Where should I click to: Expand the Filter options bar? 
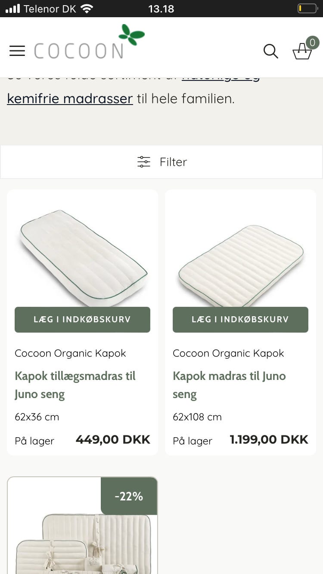[x=161, y=162]
